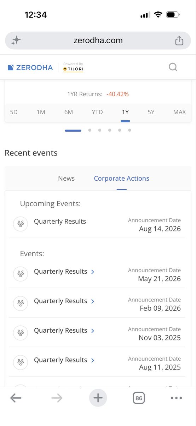Expand chevron next to May 21, 2026 results

point(93,272)
